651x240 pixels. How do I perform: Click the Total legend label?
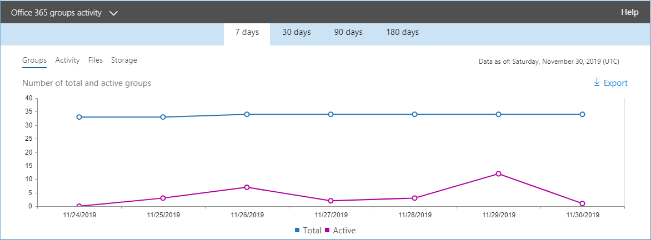tap(312, 230)
